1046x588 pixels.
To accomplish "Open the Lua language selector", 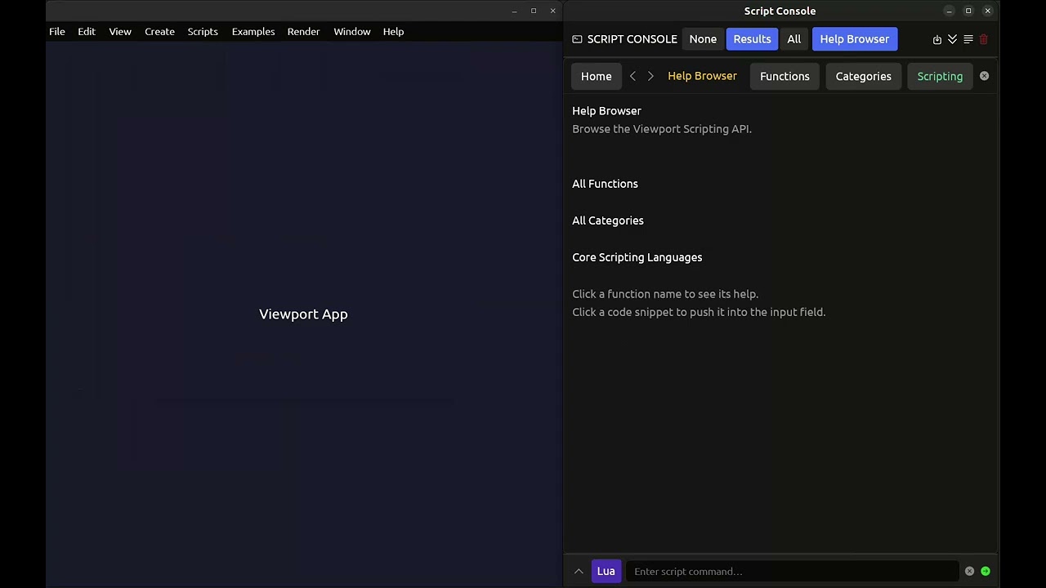I will pyautogui.click(x=606, y=572).
